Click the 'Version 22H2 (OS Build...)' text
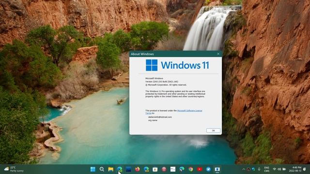 click(x=162, y=82)
